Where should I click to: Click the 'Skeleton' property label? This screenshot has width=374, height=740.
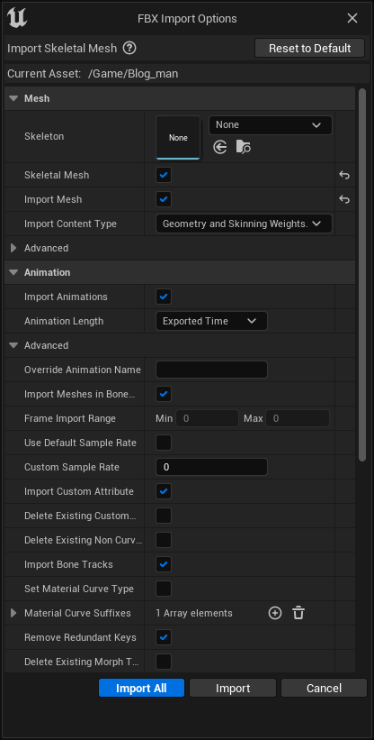(x=44, y=136)
